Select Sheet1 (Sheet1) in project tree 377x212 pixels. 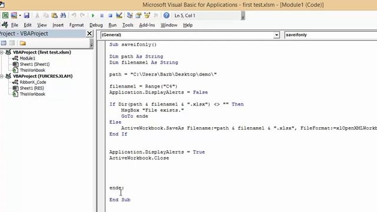point(35,64)
